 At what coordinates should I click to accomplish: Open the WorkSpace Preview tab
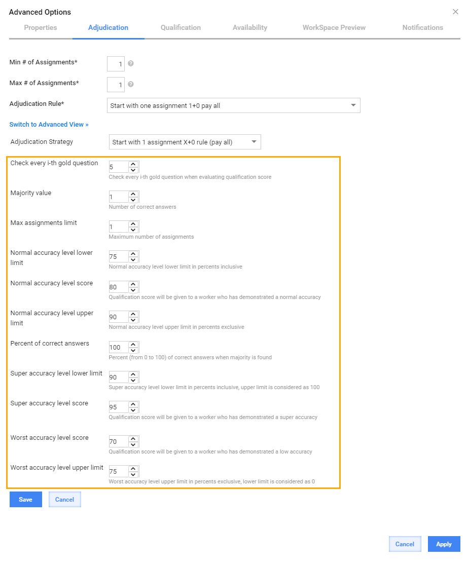point(334,27)
